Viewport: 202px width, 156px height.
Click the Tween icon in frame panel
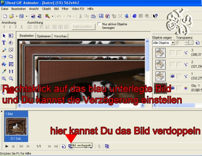[x=99, y=146]
